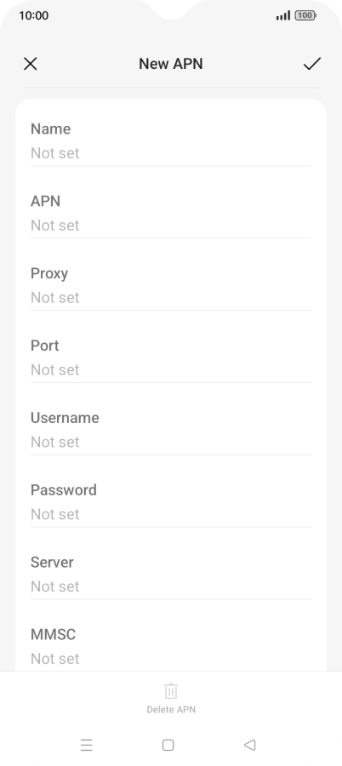Screen dimensions: 342x766
Task: Tap the battery indicator in the status bar
Action: tap(305, 15)
